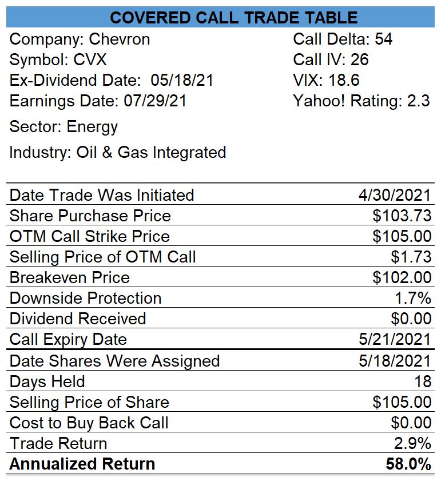The image size is (441, 481).
Task: Select the 4/30/2021 trade initiated date cell
Action: (x=395, y=195)
